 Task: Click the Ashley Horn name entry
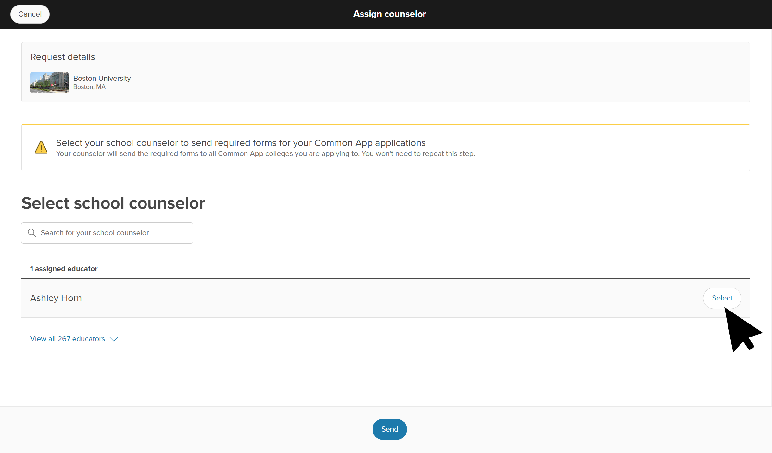tap(56, 298)
